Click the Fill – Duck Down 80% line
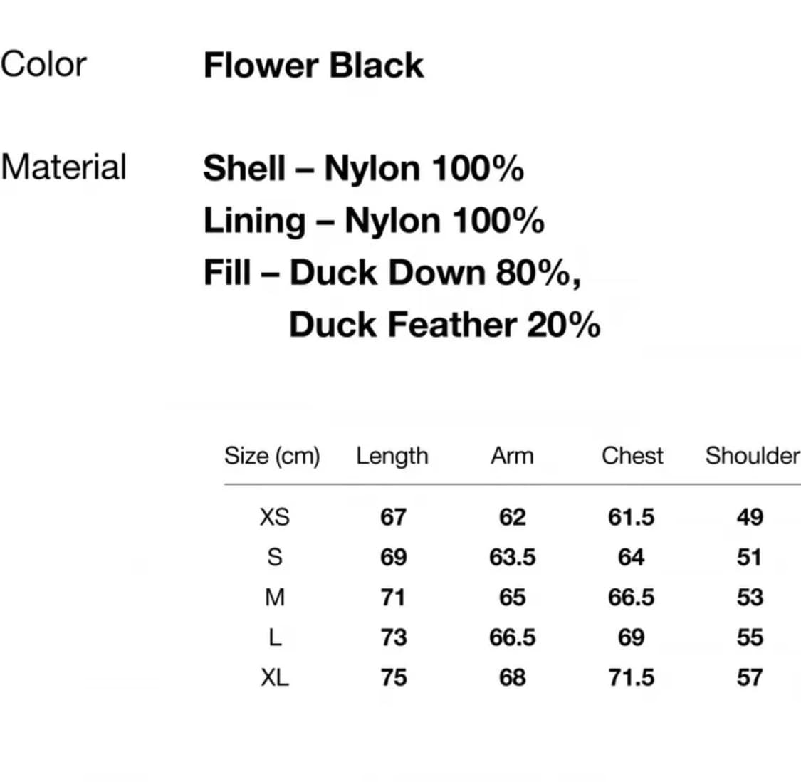The height and width of the screenshot is (782, 801). click(392, 273)
